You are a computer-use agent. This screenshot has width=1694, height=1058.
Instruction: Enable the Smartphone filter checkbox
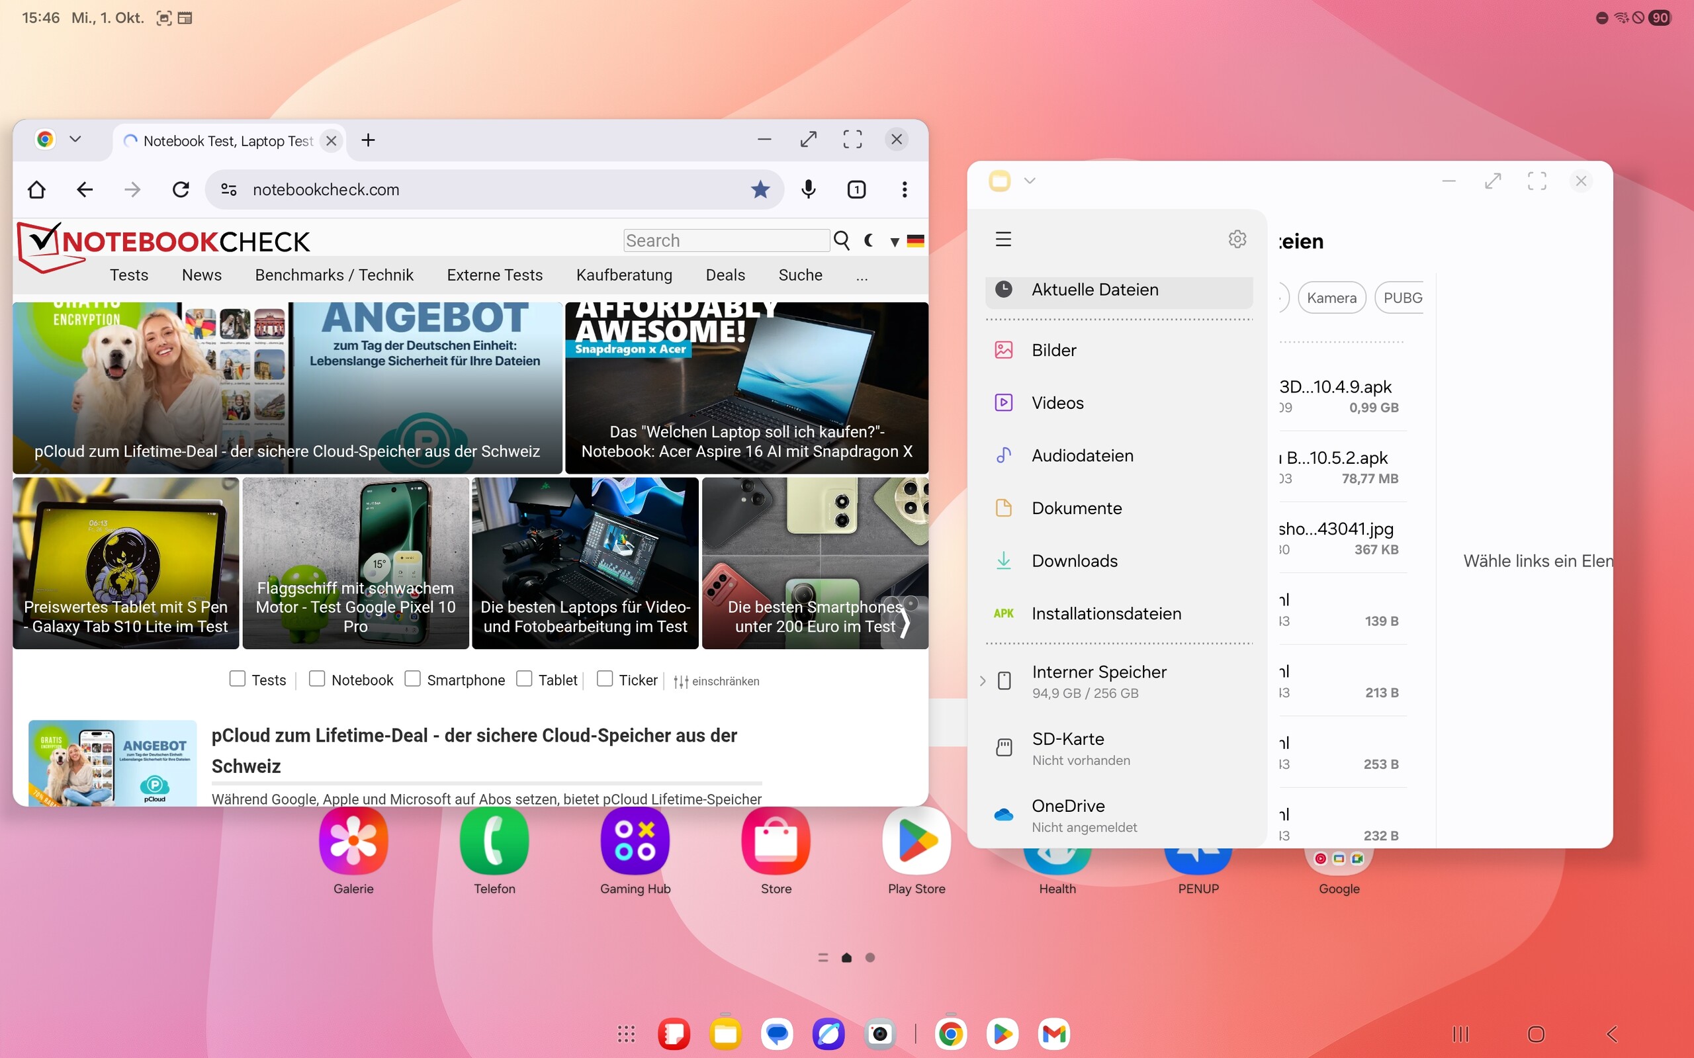(x=413, y=679)
